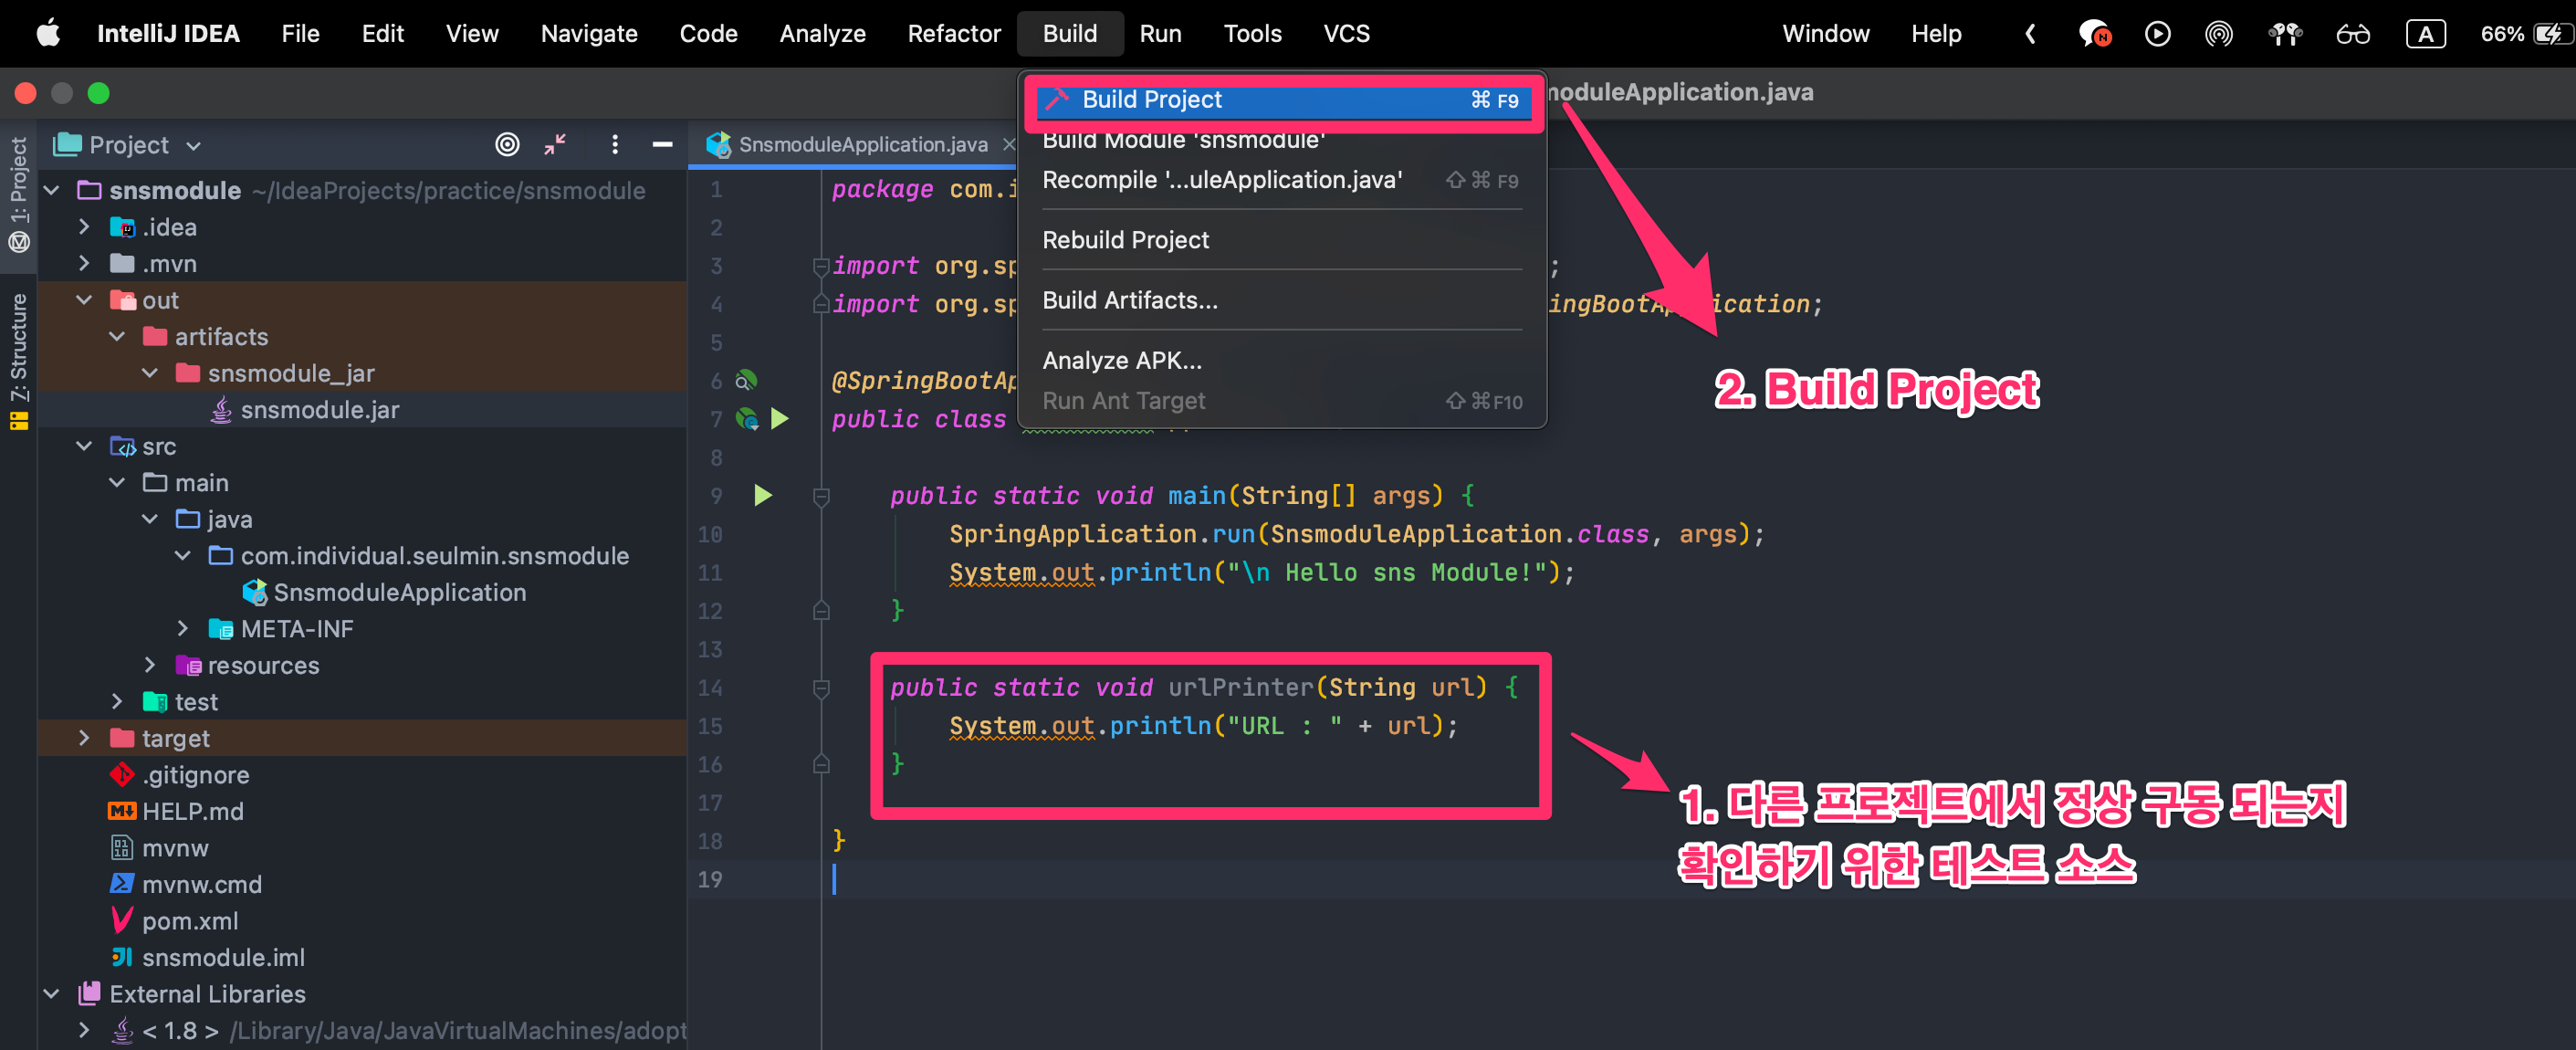This screenshot has height=1050, width=2576.
Task: Open the Project panel options (three dots)
Action: tap(615, 145)
